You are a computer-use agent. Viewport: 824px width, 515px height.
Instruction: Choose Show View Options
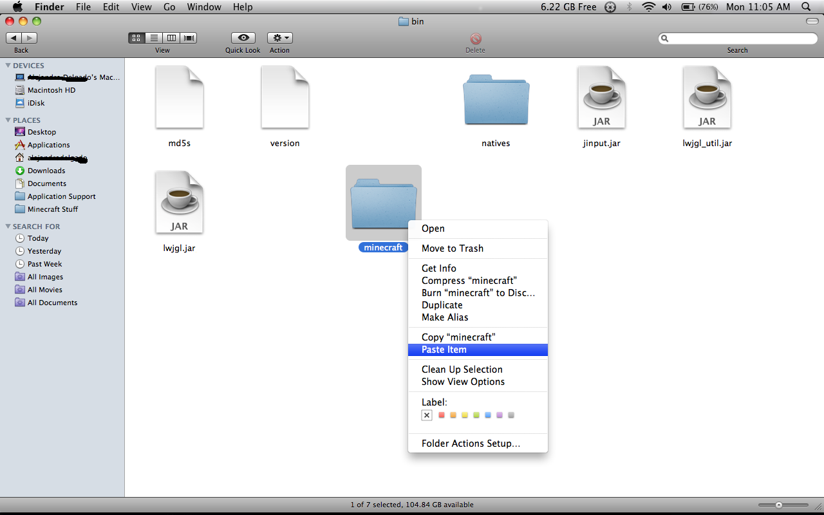478,382
